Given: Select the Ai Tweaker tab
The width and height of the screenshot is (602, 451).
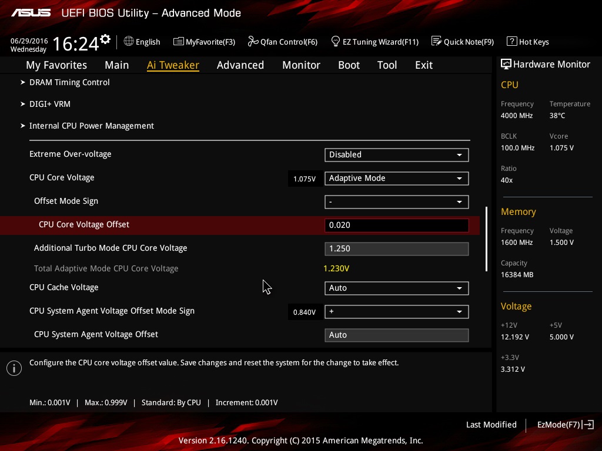Looking at the screenshot, I should (x=173, y=65).
